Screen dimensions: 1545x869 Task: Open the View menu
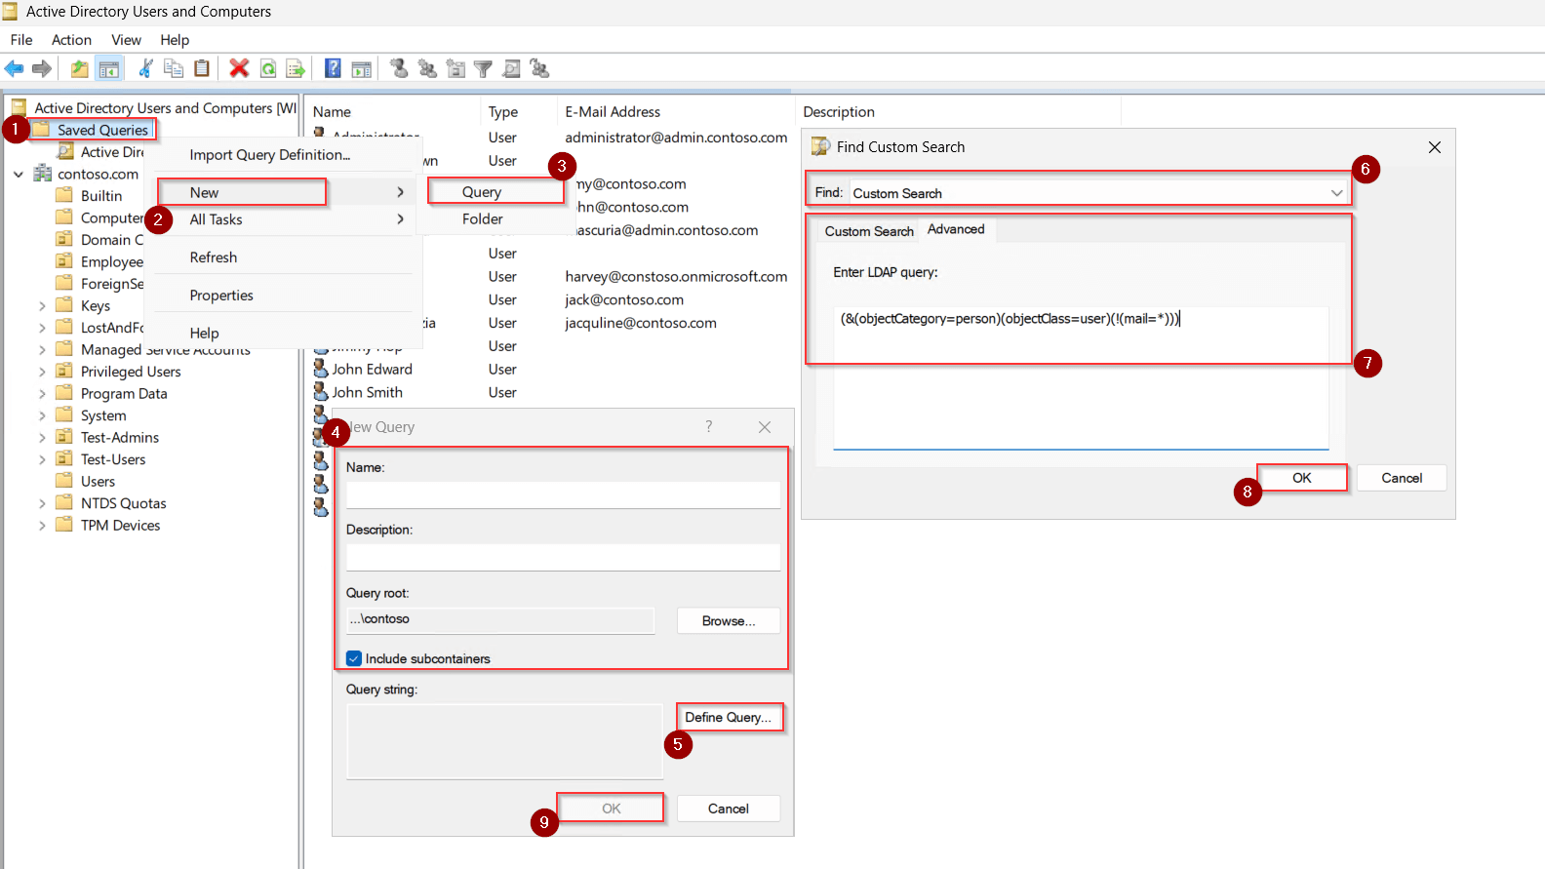[126, 40]
